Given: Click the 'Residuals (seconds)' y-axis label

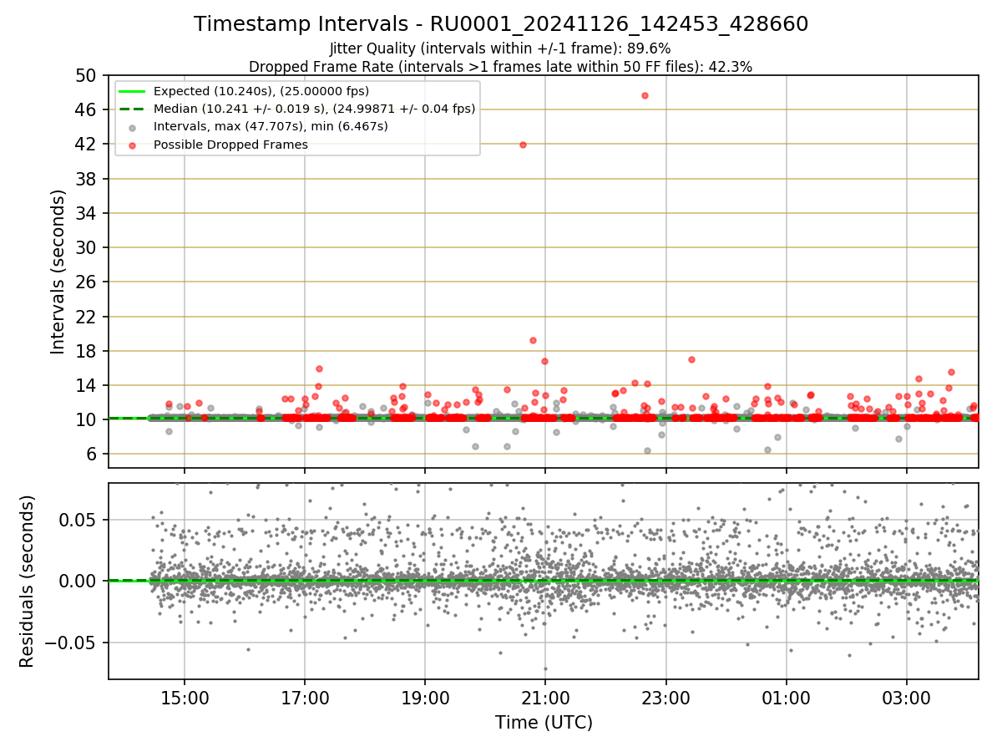Looking at the screenshot, I should point(28,581).
